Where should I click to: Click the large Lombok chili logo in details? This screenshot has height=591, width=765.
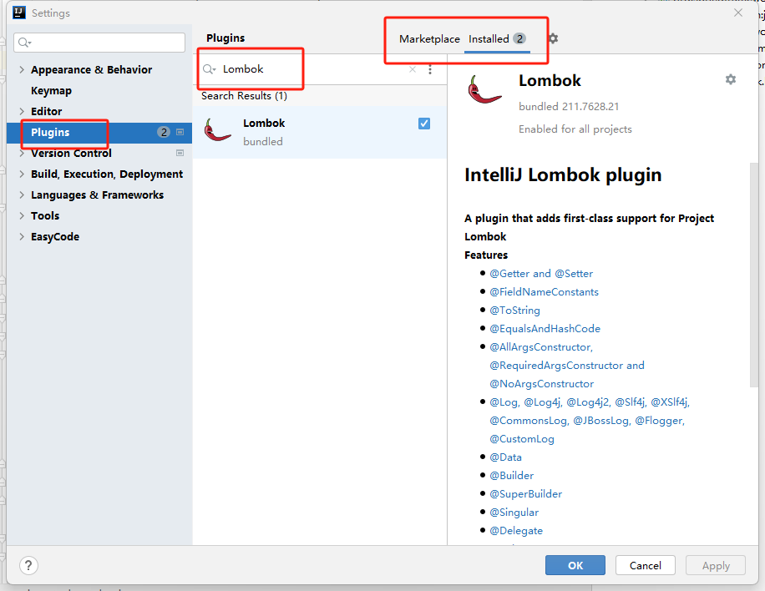[484, 89]
